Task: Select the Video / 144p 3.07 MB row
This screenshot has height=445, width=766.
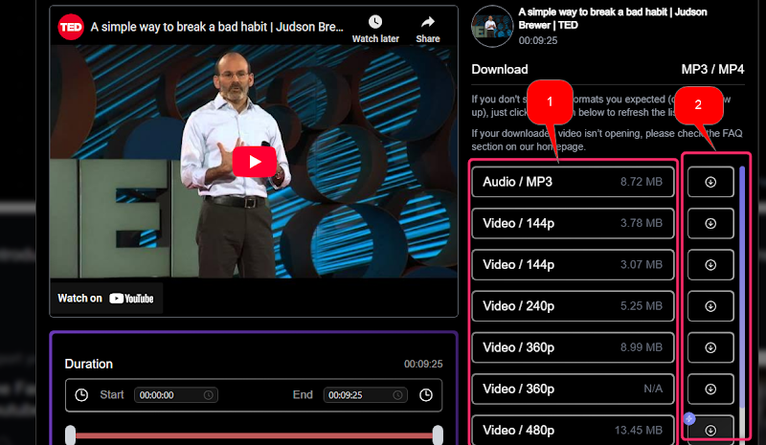Action: [573, 265]
